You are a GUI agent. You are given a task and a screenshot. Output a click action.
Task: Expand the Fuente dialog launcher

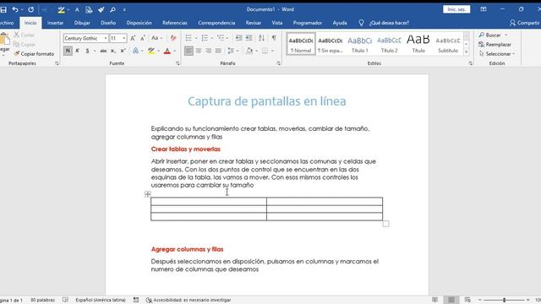pos(178,63)
